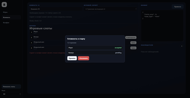This screenshot has width=190, height=98.
Task: Click Занять for slot 4
Action: tap(133, 48)
